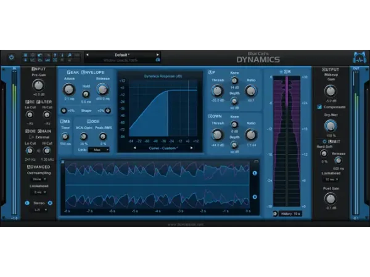Toggle the left channel L button
370x277 pixels.
click(x=27, y=203)
